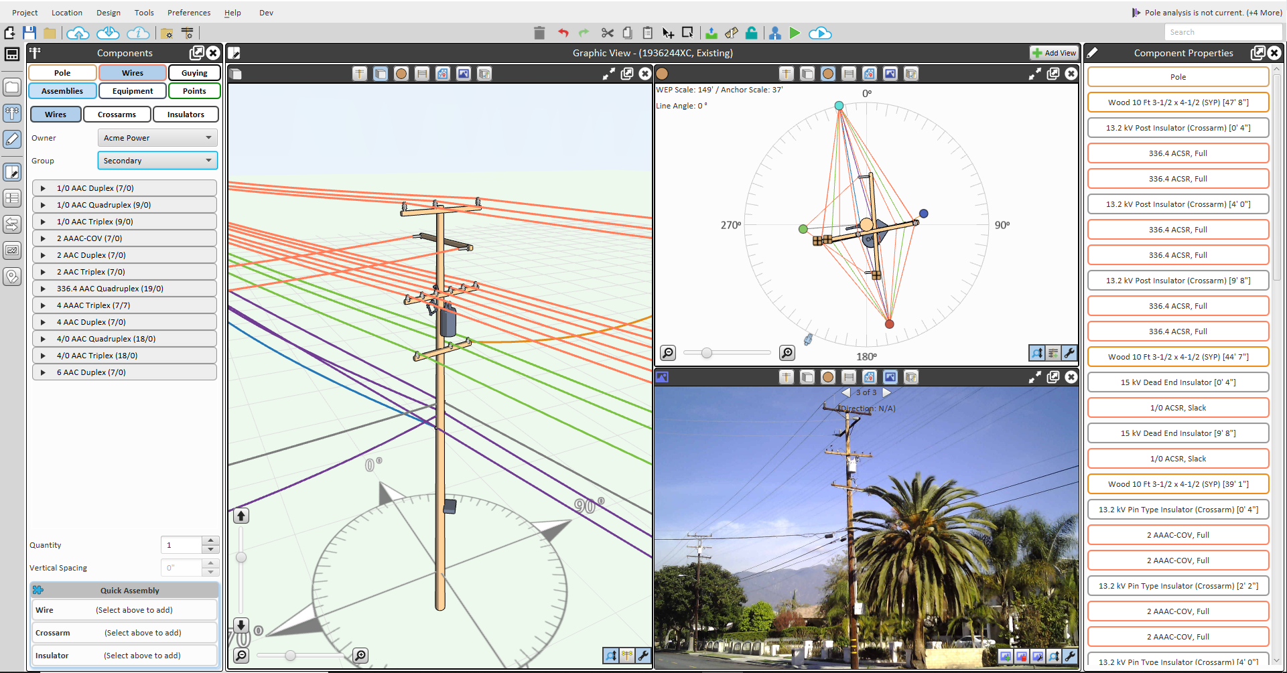Open the Group dropdown showing Secondary
Image resolution: width=1287 pixels, height=673 pixels.
tap(157, 160)
